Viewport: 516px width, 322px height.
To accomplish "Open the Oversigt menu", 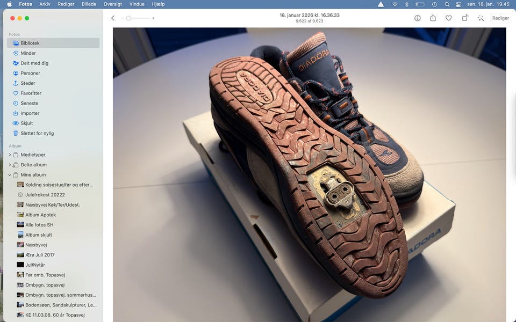I will (112, 4).
